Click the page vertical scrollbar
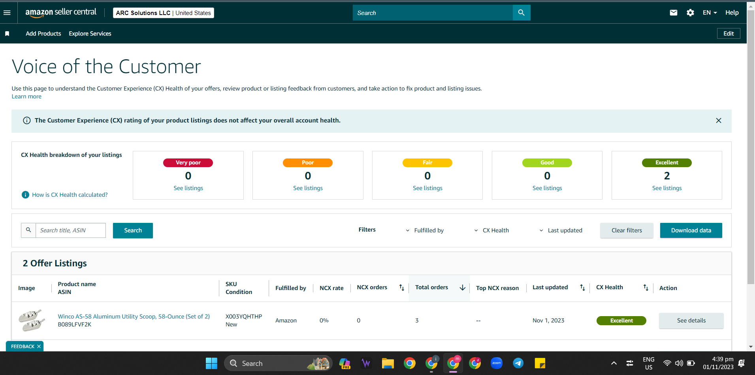The image size is (755, 375). (751, 146)
